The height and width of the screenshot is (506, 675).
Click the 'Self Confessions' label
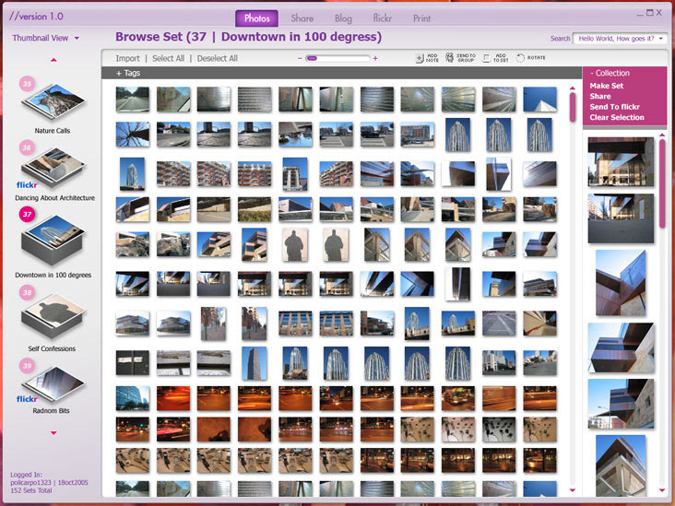pyautogui.click(x=52, y=348)
